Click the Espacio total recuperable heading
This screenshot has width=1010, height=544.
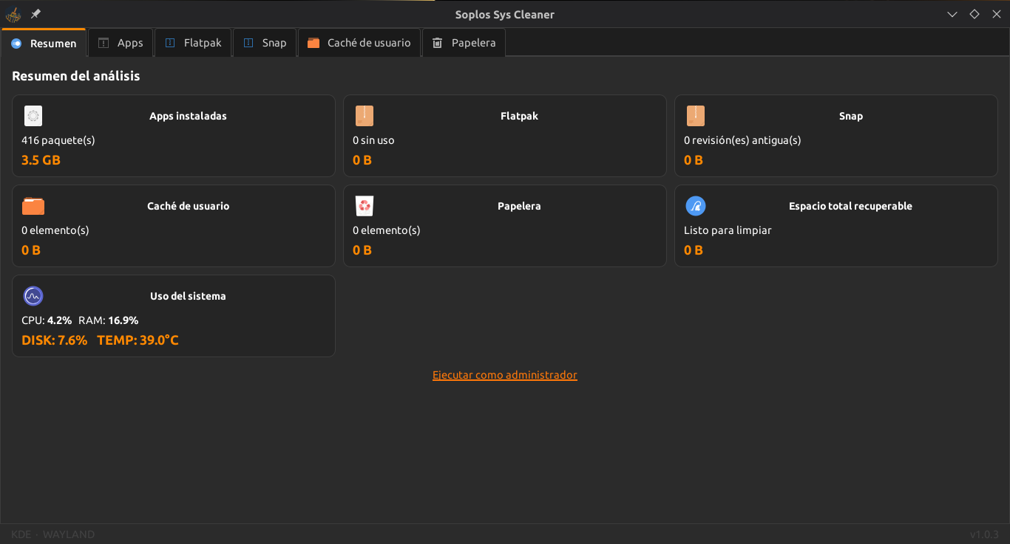850,206
